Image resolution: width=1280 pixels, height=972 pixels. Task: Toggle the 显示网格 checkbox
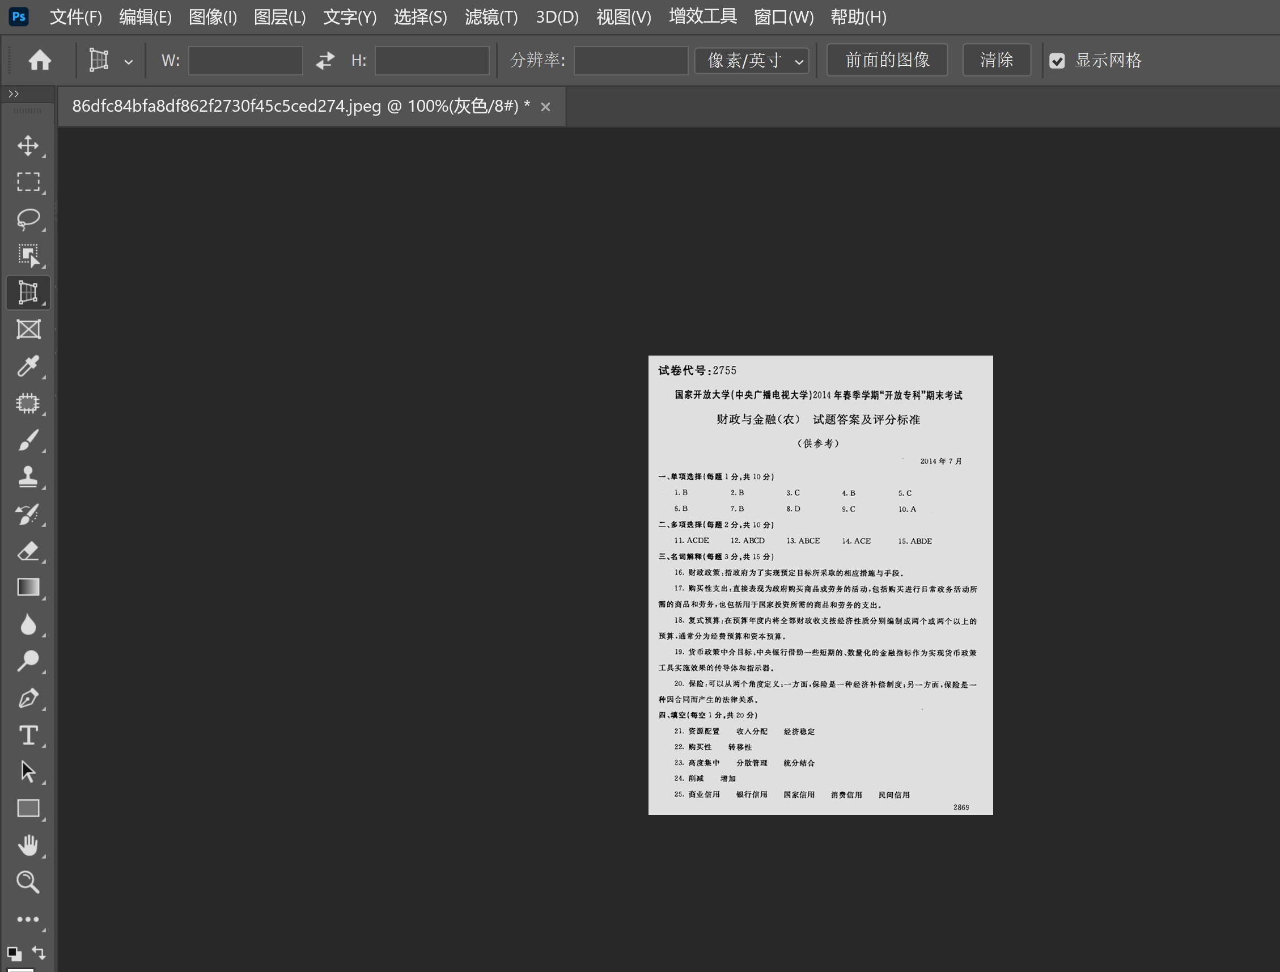point(1057,61)
